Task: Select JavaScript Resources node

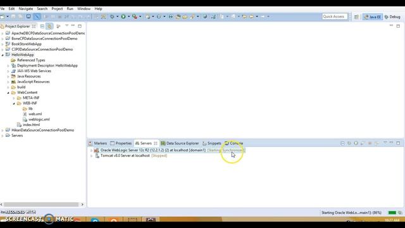Action: coord(34,82)
